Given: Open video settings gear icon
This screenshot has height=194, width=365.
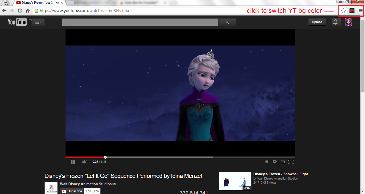Looking at the screenshot, I should tap(274, 162).
